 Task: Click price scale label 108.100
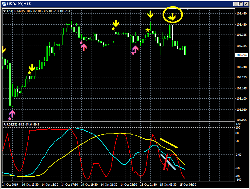click(241, 98)
